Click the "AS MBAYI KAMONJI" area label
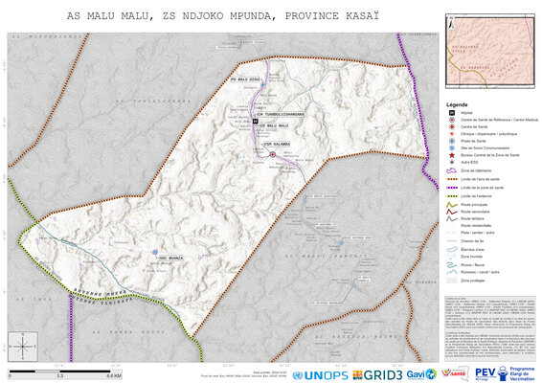This screenshot has width=542, height=383. 326,257
